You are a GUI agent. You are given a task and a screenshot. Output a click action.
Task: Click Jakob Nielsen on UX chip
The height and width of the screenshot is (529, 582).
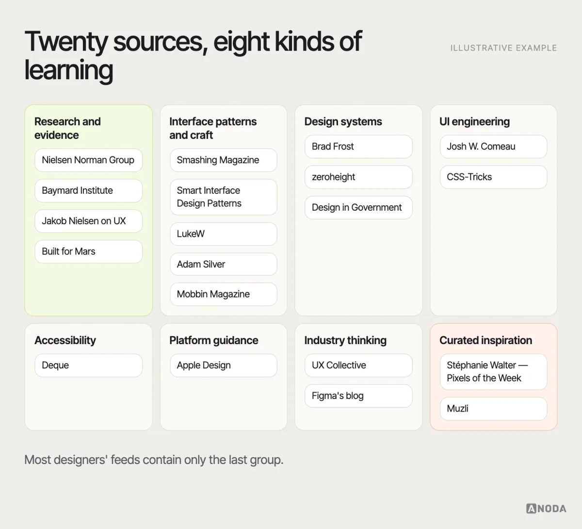(88, 221)
